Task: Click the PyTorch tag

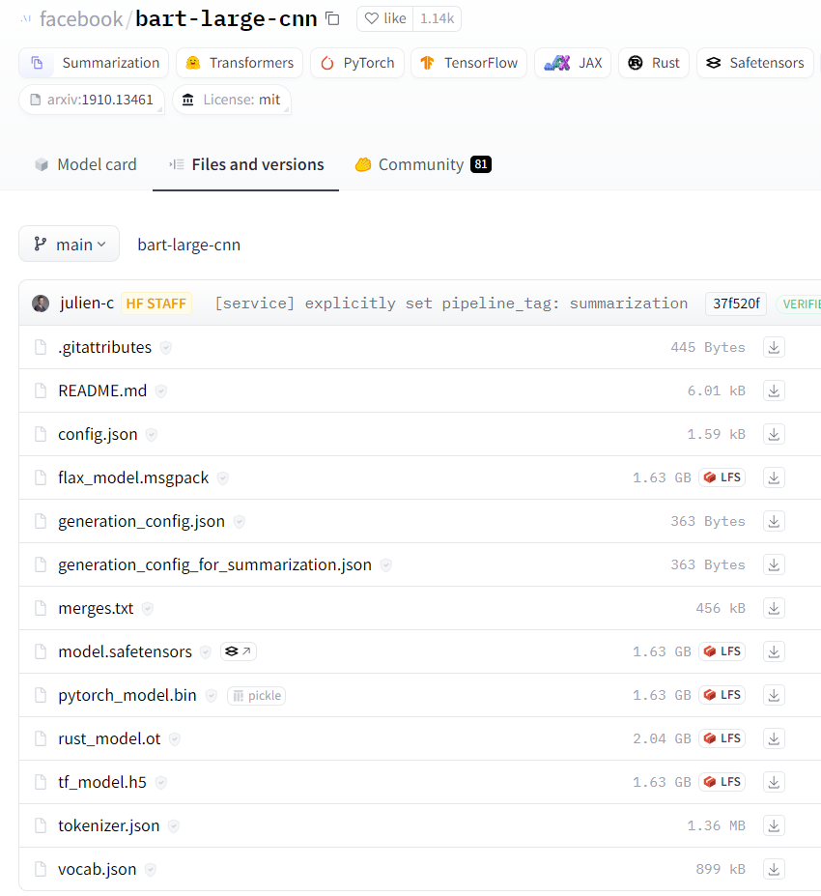Action: [x=357, y=63]
